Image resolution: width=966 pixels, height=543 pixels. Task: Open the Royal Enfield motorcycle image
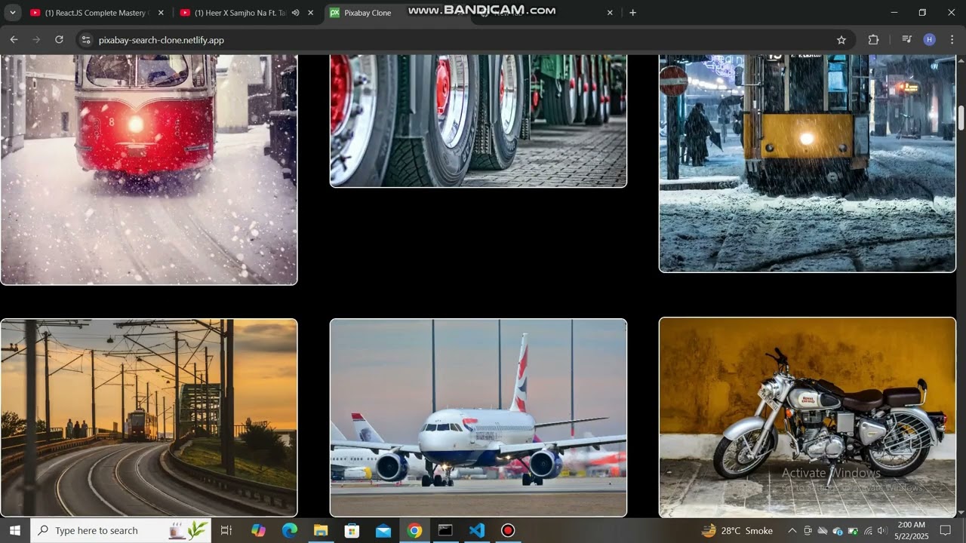pos(808,417)
